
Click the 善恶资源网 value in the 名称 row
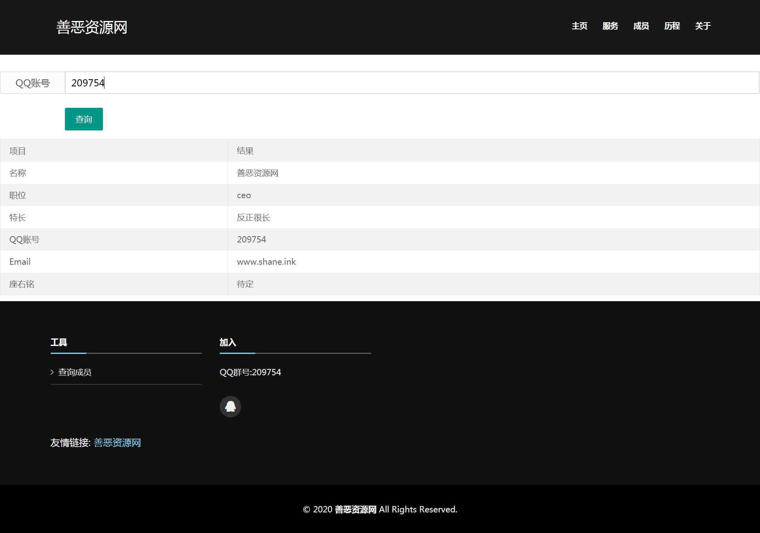(x=258, y=173)
